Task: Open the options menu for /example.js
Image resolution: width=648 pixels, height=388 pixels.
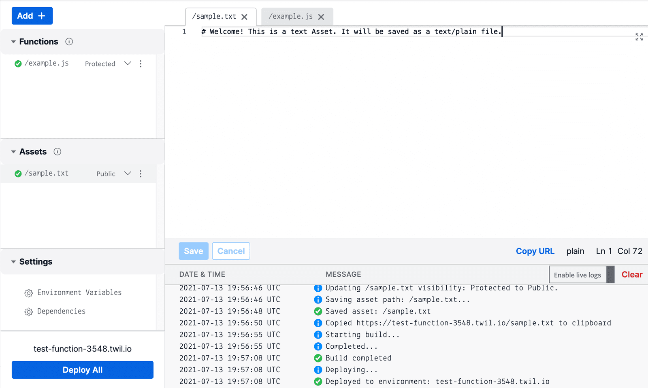Action: 141,64
